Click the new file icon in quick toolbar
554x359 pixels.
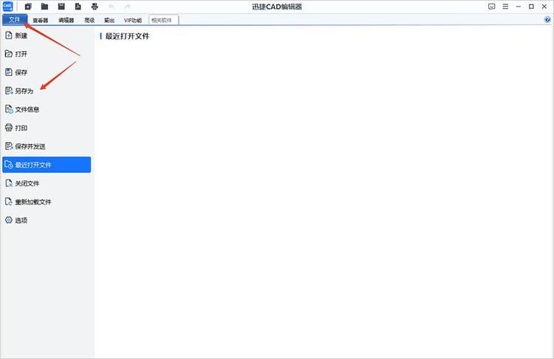(28, 7)
